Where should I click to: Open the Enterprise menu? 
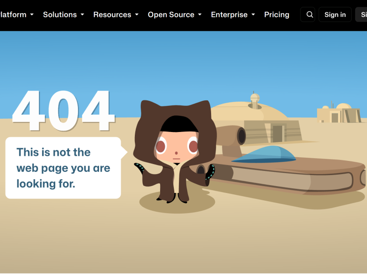pyautogui.click(x=233, y=15)
